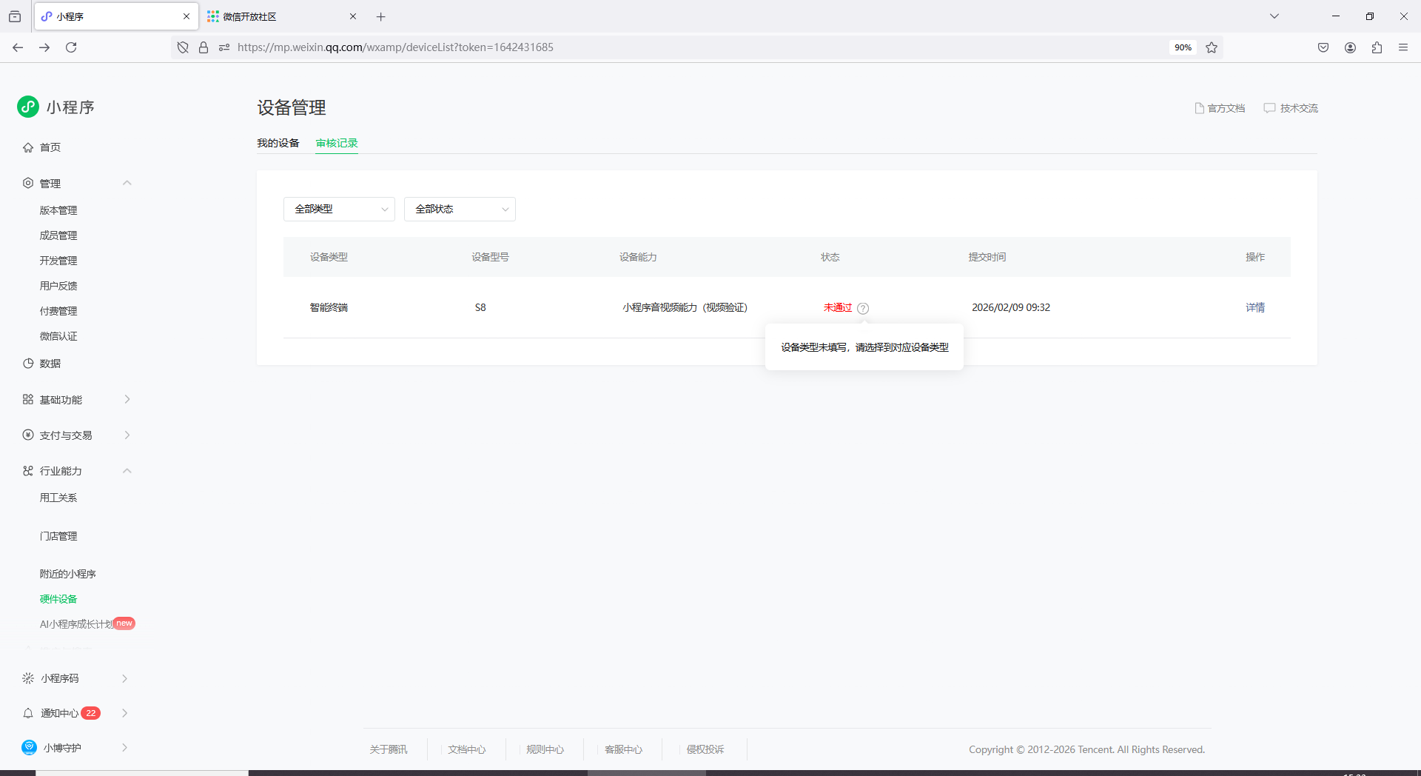Close the 微信开放社区 browser tab
Screen dimensions: 1421x776
[x=353, y=16]
